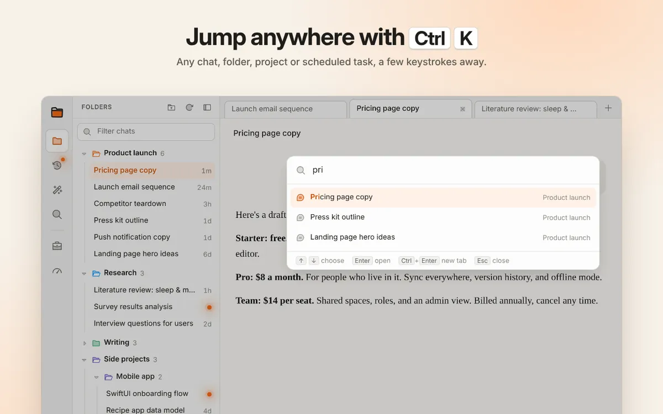Click the Esc close hint in palette footer
The image size is (663, 414).
pos(492,261)
